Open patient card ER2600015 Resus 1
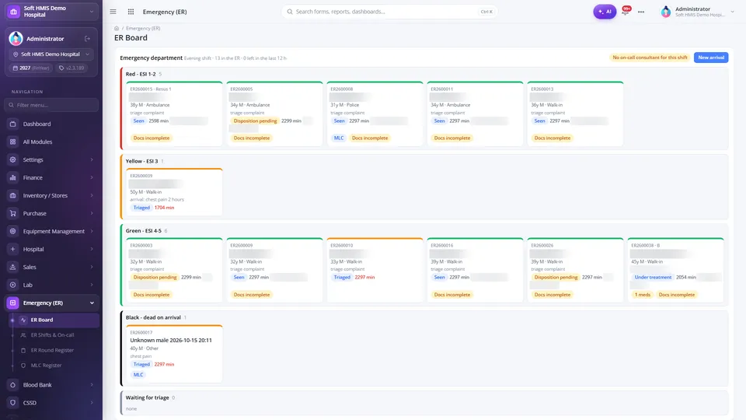 coord(174,114)
